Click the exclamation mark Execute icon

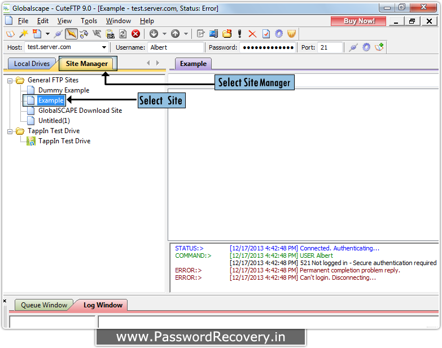point(239,34)
